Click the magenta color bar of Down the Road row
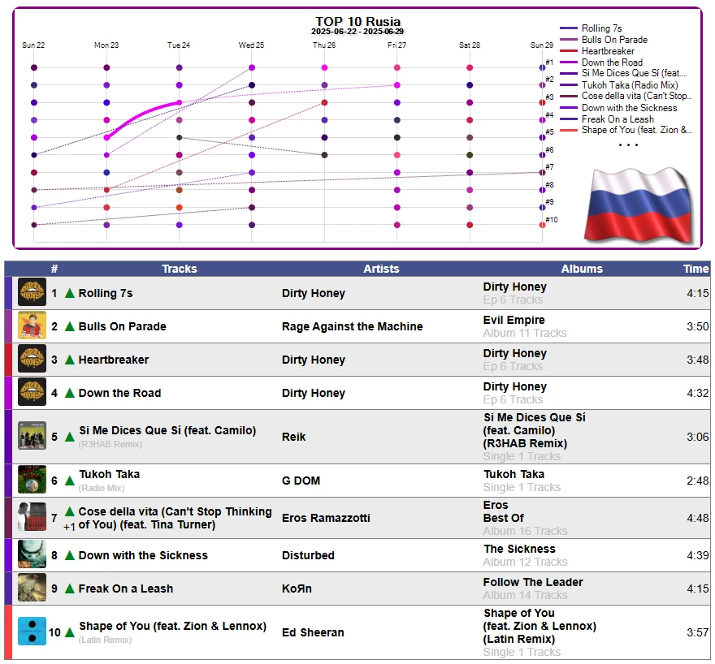The image size is (715, 664). click(x=8, y=393)
